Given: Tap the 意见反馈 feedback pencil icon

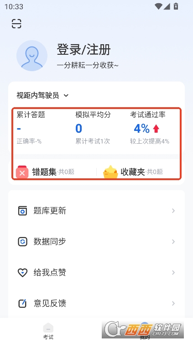Looking at the screenshot, I should (x=22, y=303).
